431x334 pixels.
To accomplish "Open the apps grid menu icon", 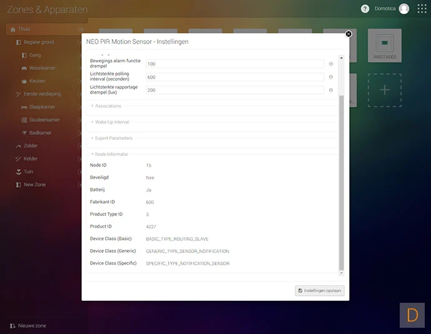I will click(x=422, y=9).
